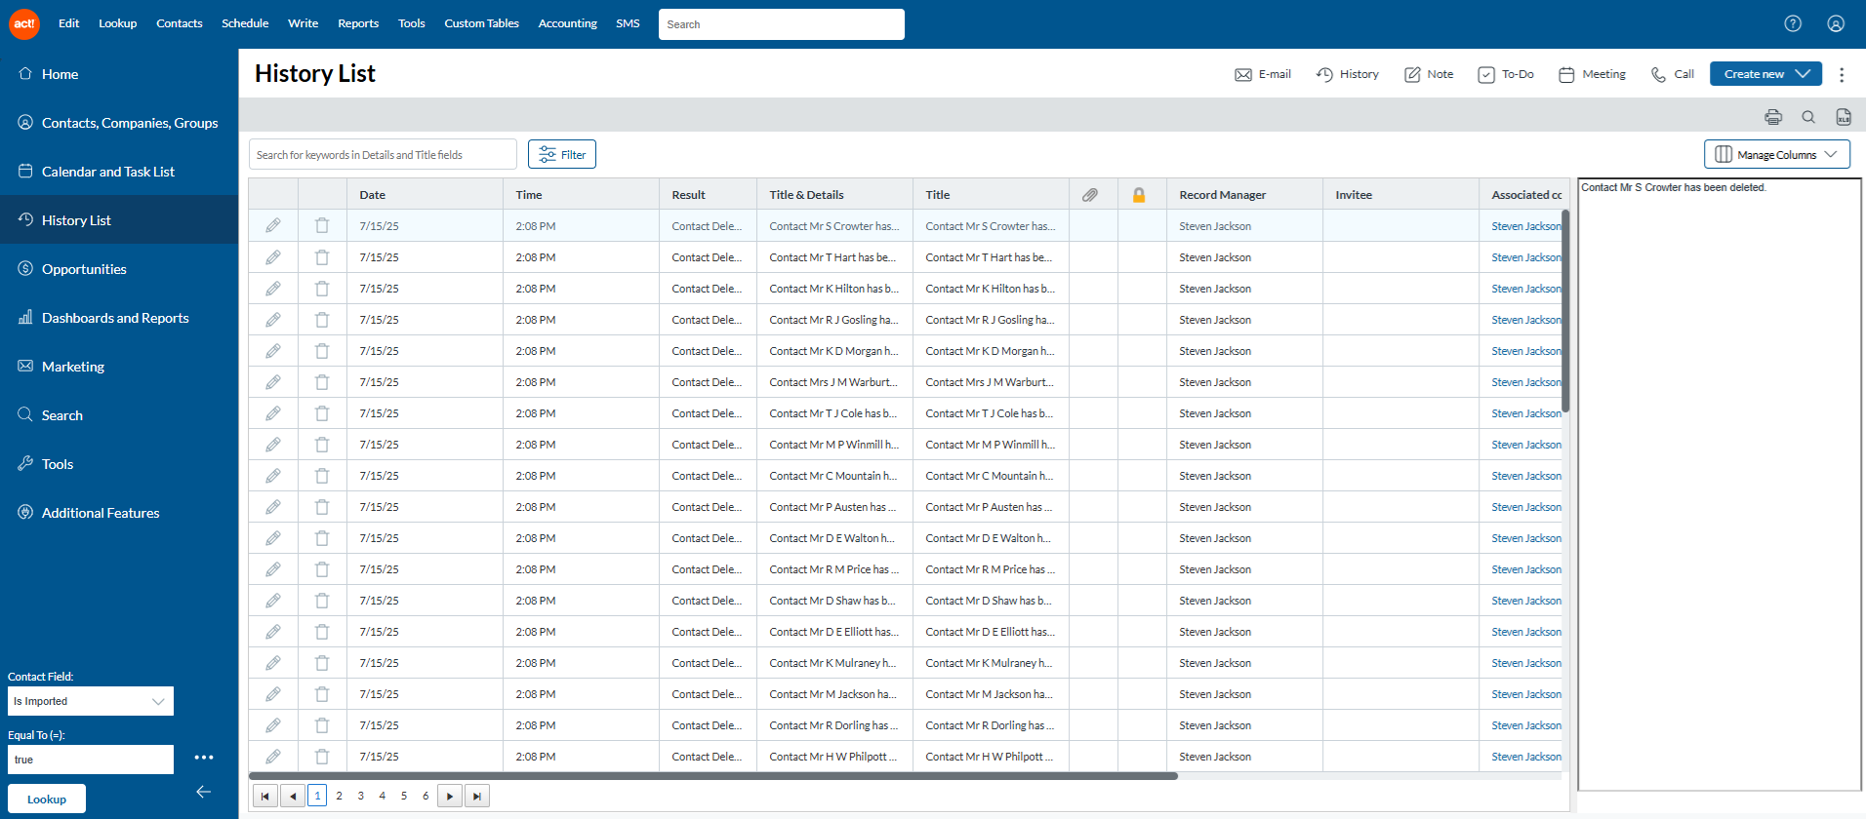Image resolution: width=1866 pixels, height=819 pixels.
Task: Open the more options kebab menu
Action: tap(1842, 74)
